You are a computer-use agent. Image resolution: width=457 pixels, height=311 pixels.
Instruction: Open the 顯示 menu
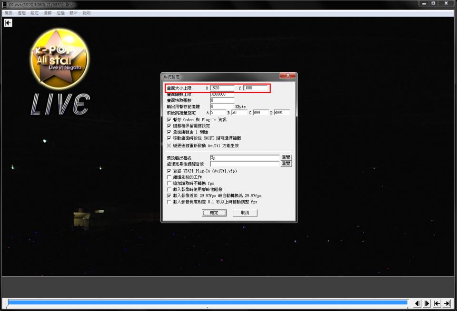tap(73, 13)
